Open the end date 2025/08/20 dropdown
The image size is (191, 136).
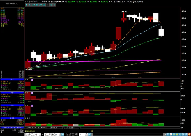60,134
